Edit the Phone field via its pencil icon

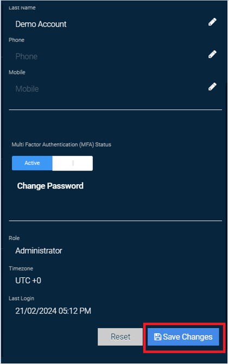[x=212, y=54]
